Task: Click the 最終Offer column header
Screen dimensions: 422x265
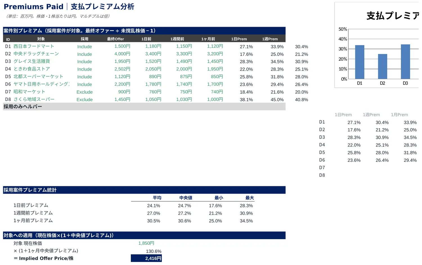Action: pos(115,39)
